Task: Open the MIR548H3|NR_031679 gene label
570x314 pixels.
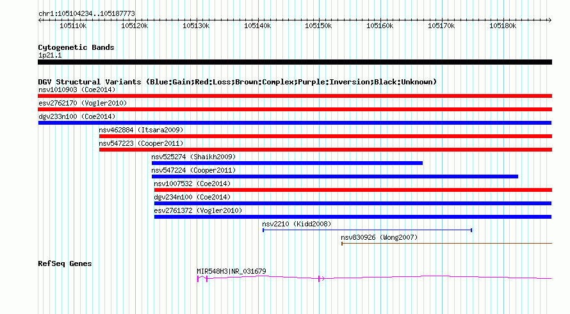Action: tap(232, 271)
